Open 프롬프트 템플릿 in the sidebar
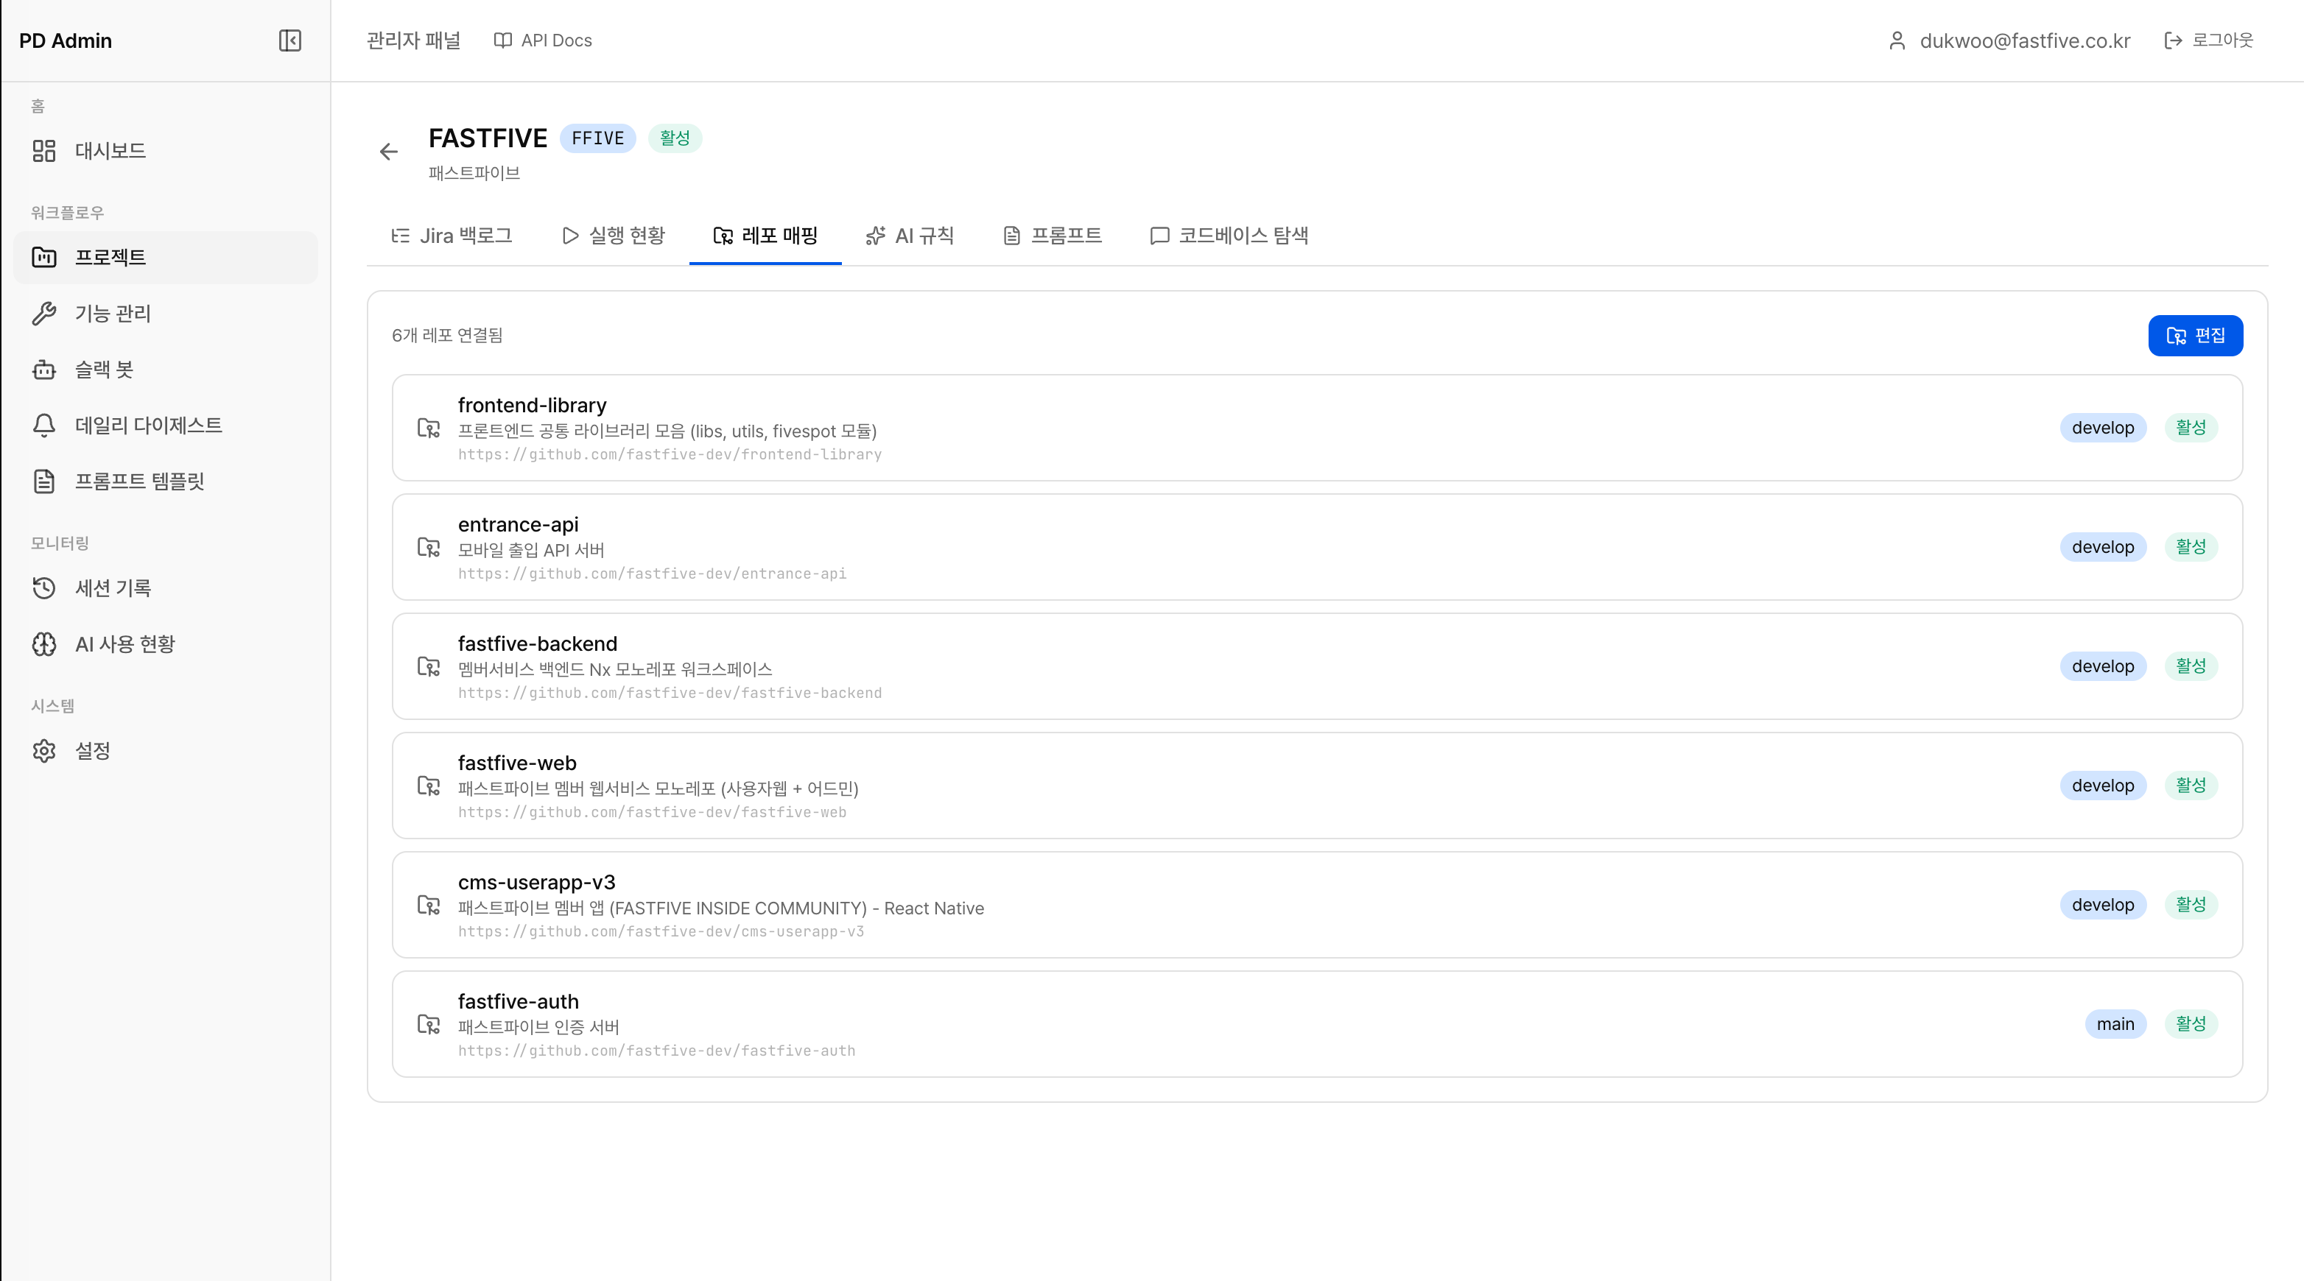Viewport: 2304px width, 1281px height. coord(166,481)
